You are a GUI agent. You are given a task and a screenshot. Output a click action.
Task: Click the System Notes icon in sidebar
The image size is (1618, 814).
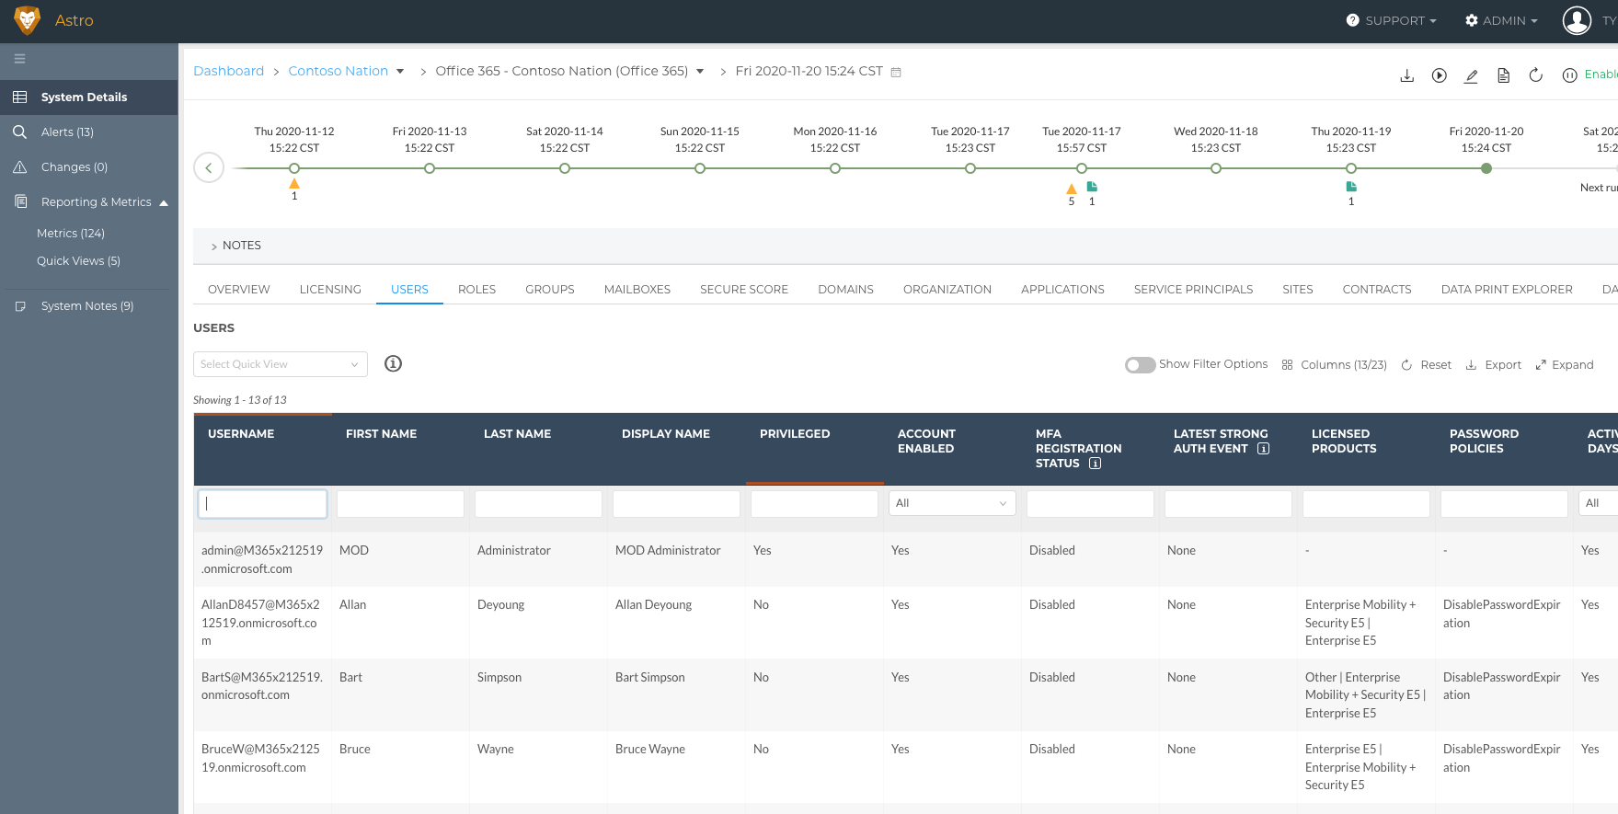[19, 306]
